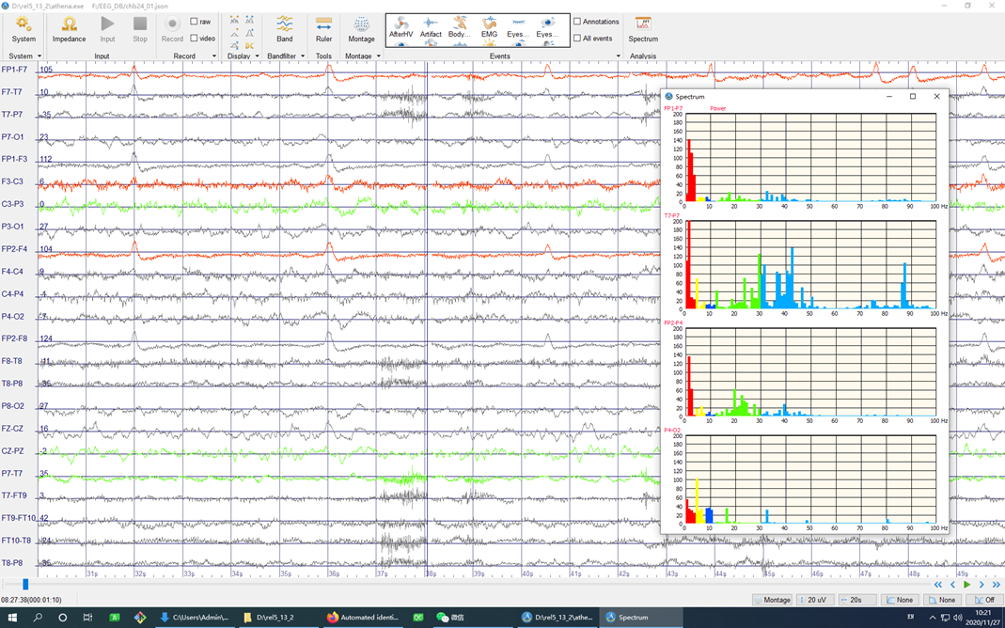
Task: Enable the video checkbox
Action: pos(195,39)
